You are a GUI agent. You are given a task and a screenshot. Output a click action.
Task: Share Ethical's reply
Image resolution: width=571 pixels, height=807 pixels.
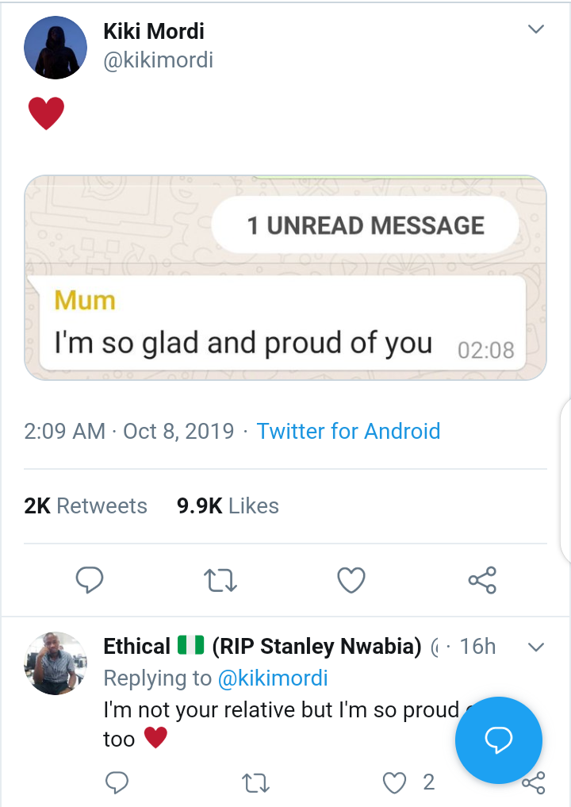pos(534,784)
